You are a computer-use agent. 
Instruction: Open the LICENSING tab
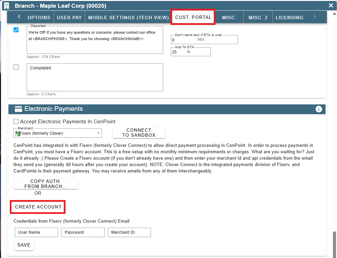coord(289,18)
